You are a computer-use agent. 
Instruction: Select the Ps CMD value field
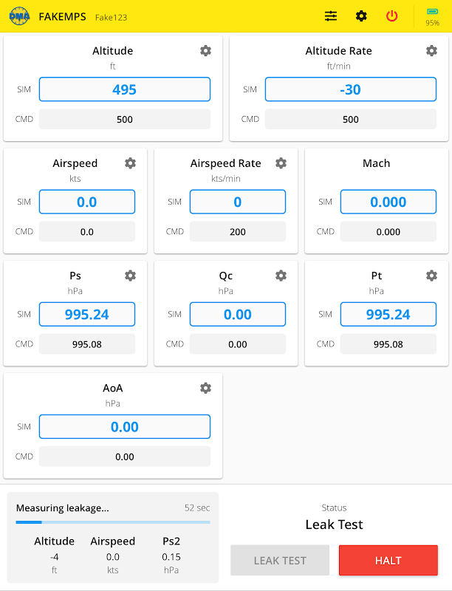[x=87, y=344]
